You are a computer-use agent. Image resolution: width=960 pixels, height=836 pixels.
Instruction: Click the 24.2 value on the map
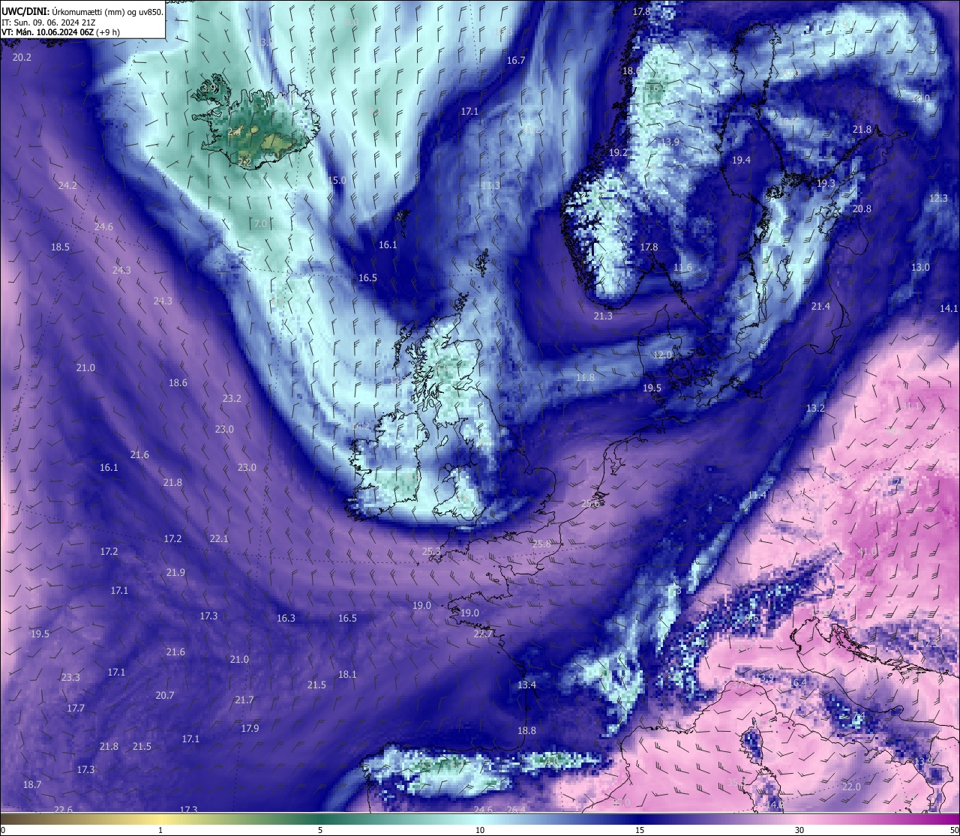[68, 185]
